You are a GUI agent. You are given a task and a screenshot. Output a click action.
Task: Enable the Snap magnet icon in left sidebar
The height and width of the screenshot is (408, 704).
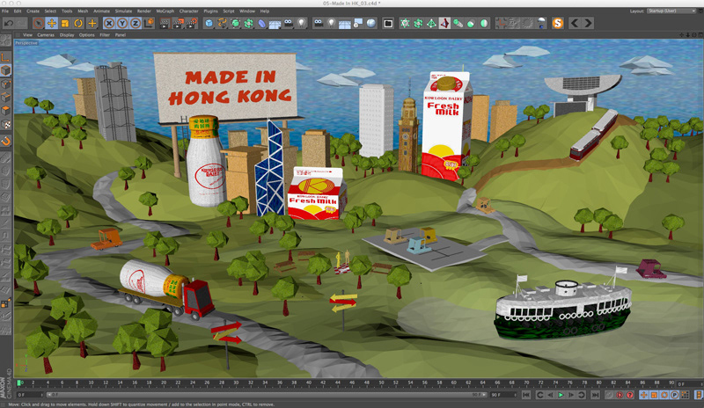tap(5, 141)
